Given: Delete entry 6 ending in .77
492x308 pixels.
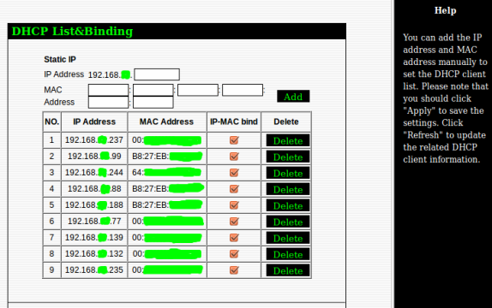Looking at the screenshot, I should click(288, 222).
